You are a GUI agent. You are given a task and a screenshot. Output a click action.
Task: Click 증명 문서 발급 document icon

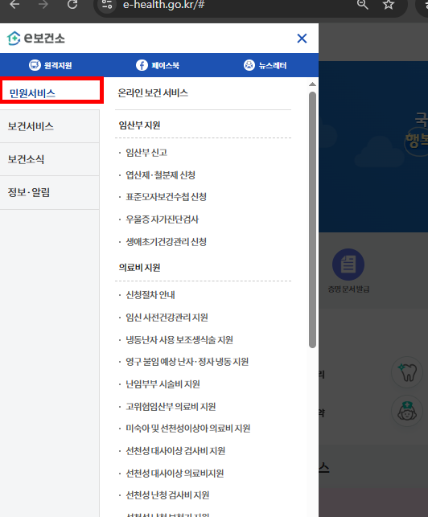348,265
